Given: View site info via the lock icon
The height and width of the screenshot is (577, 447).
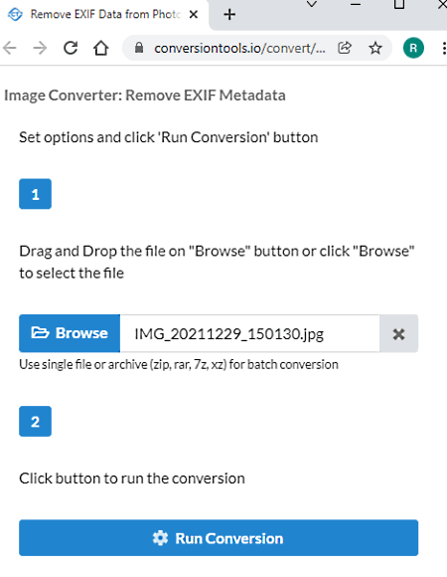Looking at the screenshot, I should 138,48.
